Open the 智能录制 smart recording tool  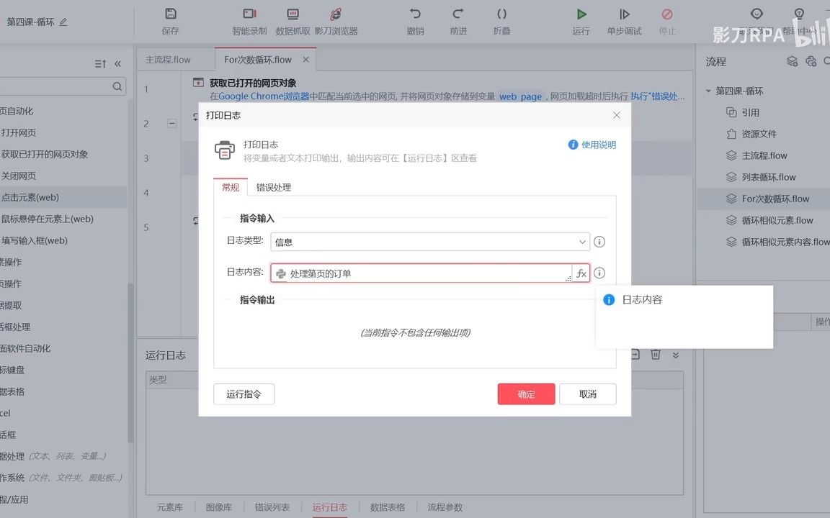point(249,19)
